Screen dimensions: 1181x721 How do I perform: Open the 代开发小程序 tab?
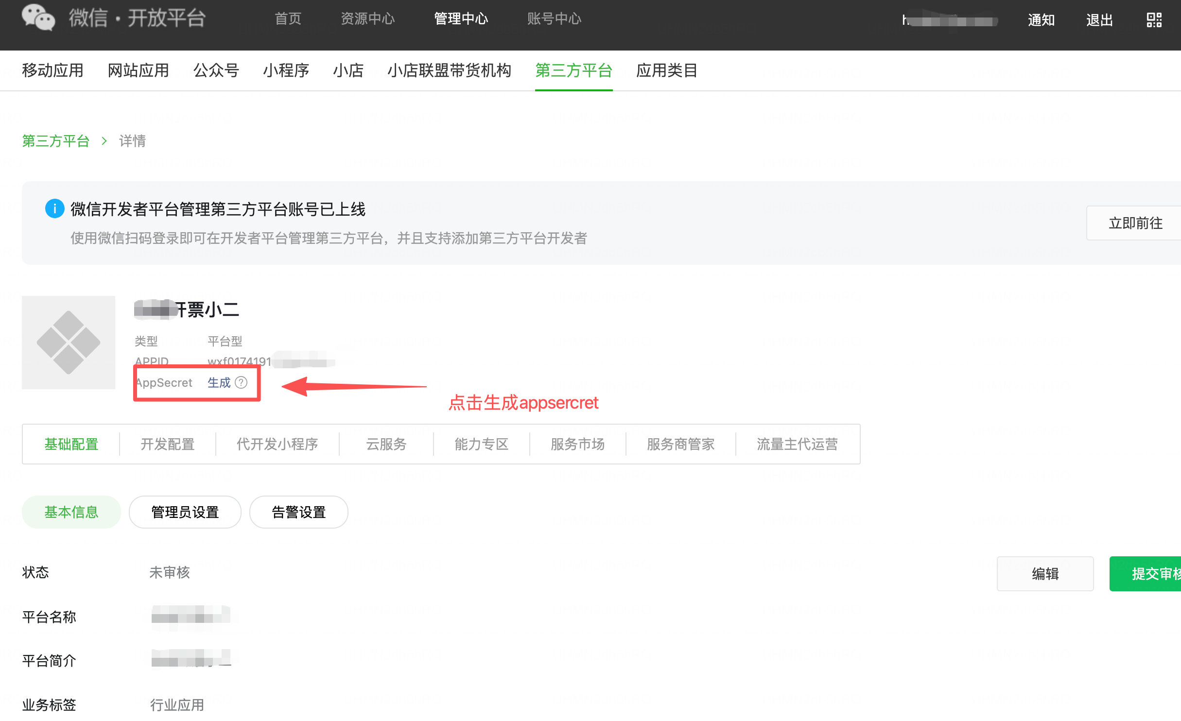point(277,444)
